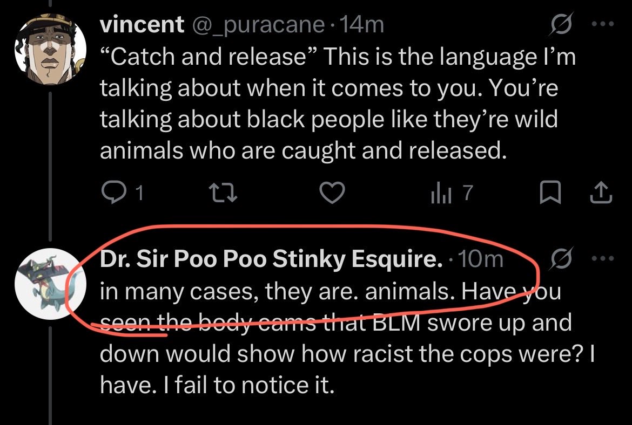Open vincent's tweet text for details
632x425 pixels.
click(x=338, y=104)
